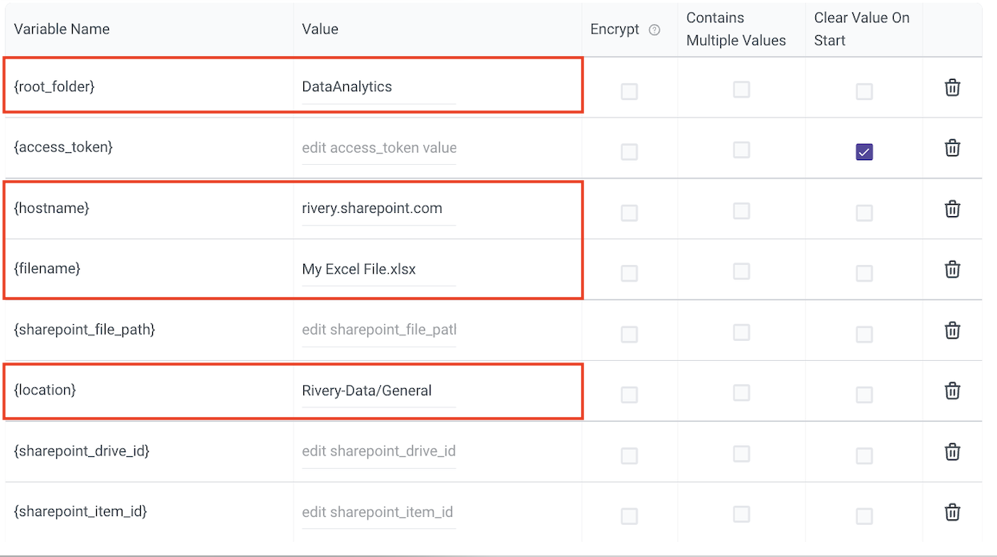Click the access_token value input

(378, 148)
